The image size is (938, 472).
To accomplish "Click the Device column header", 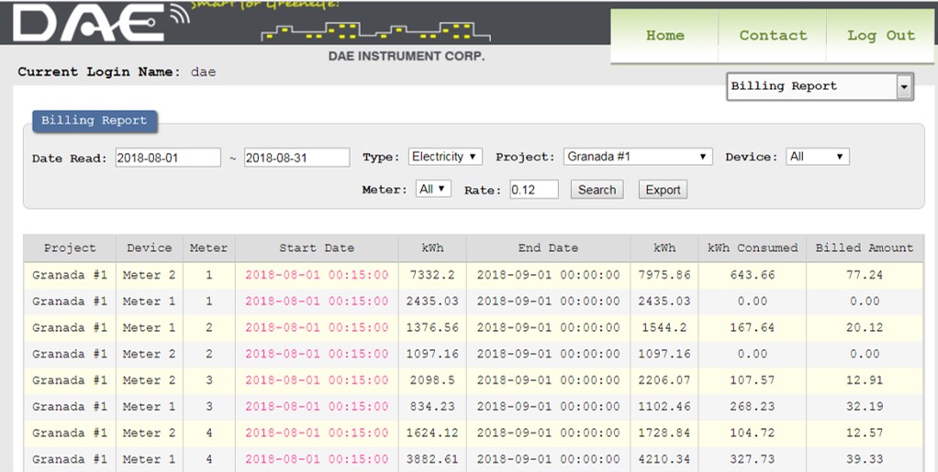I will pos(149,248).
